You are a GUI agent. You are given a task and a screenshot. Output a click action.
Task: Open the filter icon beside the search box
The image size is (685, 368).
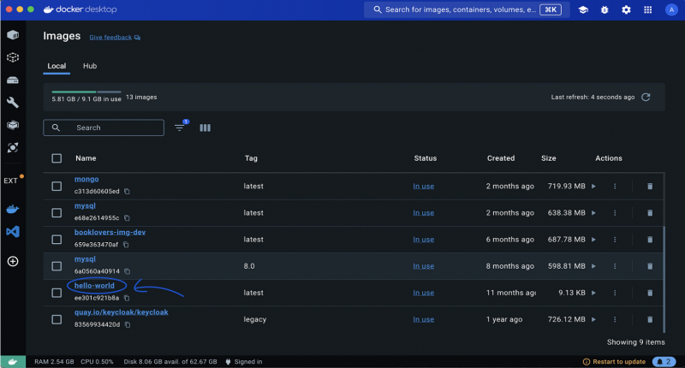[x=180, y=128]
